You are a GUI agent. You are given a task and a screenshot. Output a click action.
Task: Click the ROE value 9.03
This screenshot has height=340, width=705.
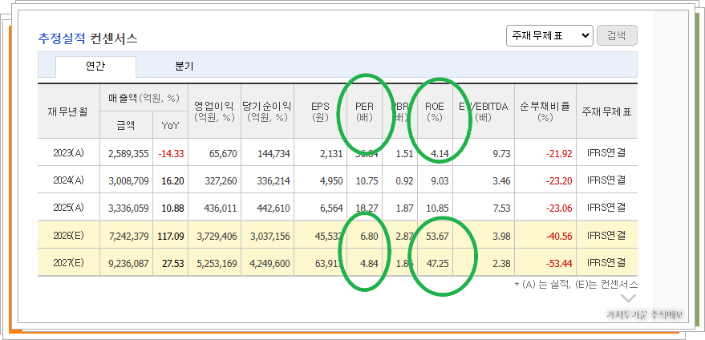(440, 181)
